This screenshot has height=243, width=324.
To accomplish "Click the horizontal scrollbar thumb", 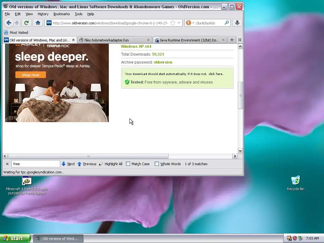I will [88, 156].
